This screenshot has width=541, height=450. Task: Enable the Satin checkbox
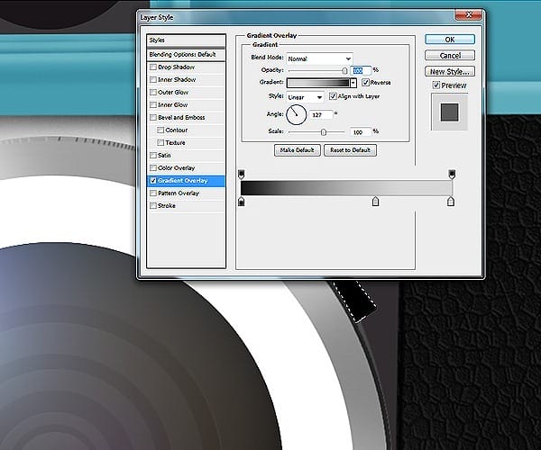(153, 156)
